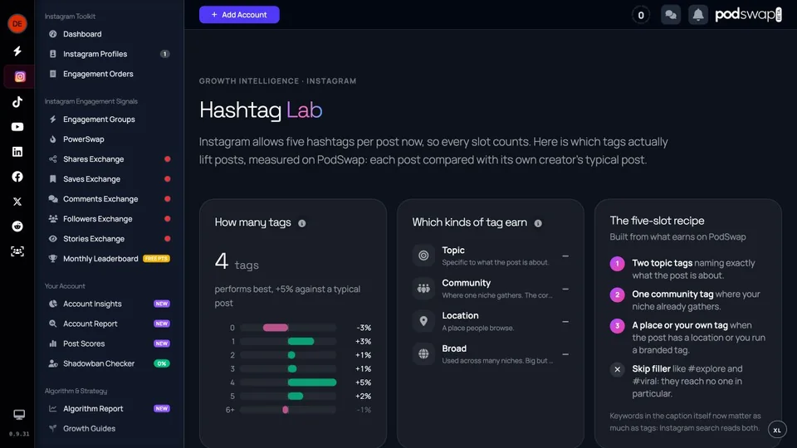Switch to the TikTok platform icon
The image size is (797, 448).
pos(17,101)
